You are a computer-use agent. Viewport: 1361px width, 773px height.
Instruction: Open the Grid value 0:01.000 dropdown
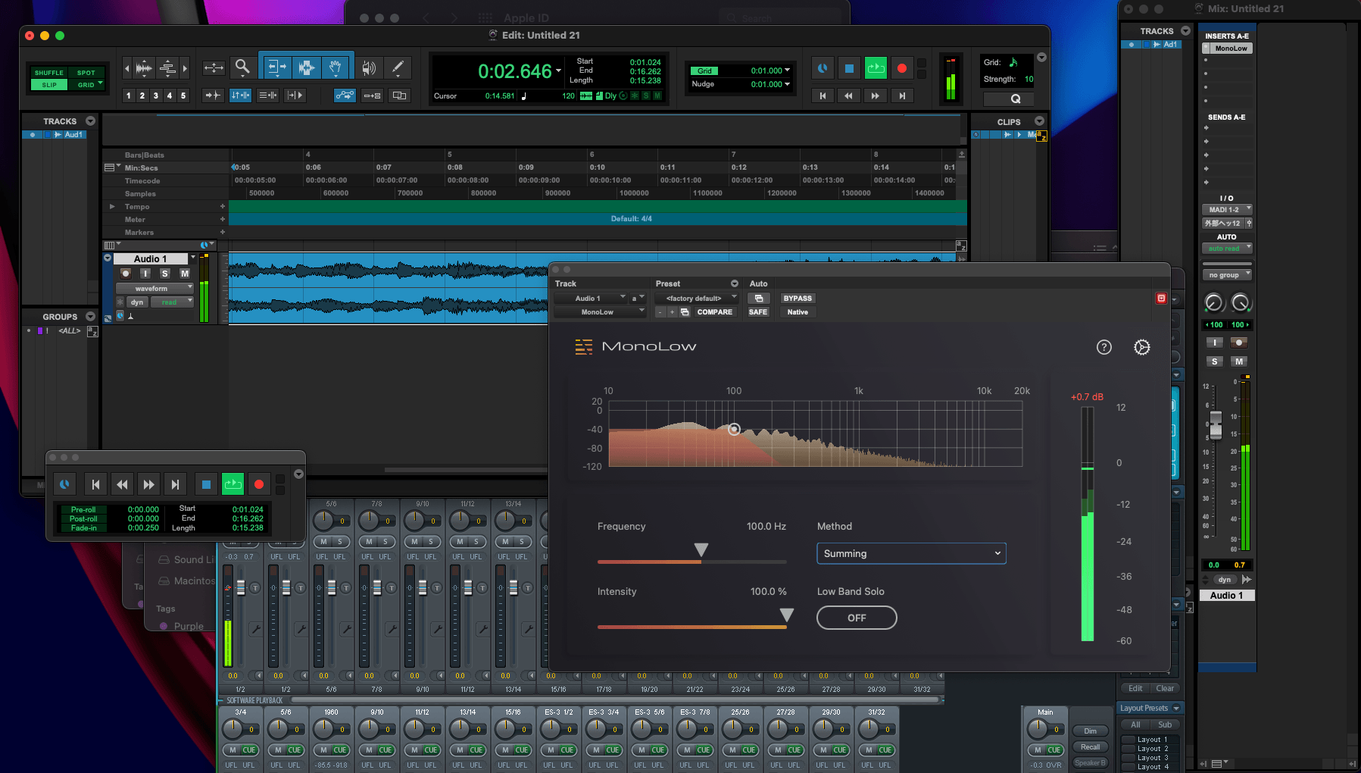788,70
